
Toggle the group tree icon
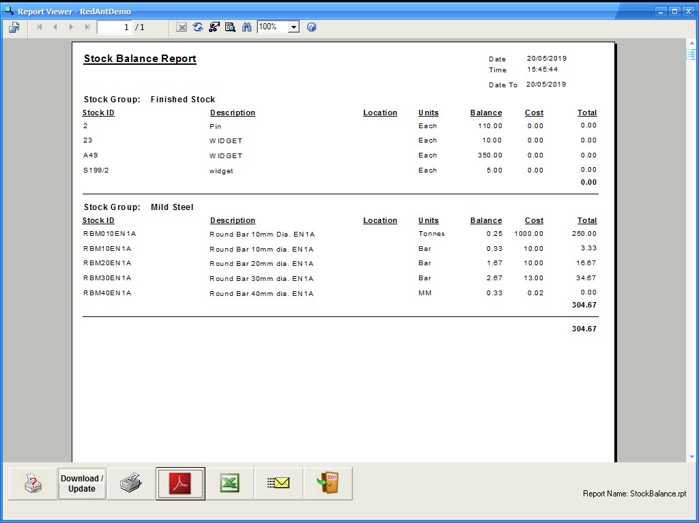[x=214, y=27]
